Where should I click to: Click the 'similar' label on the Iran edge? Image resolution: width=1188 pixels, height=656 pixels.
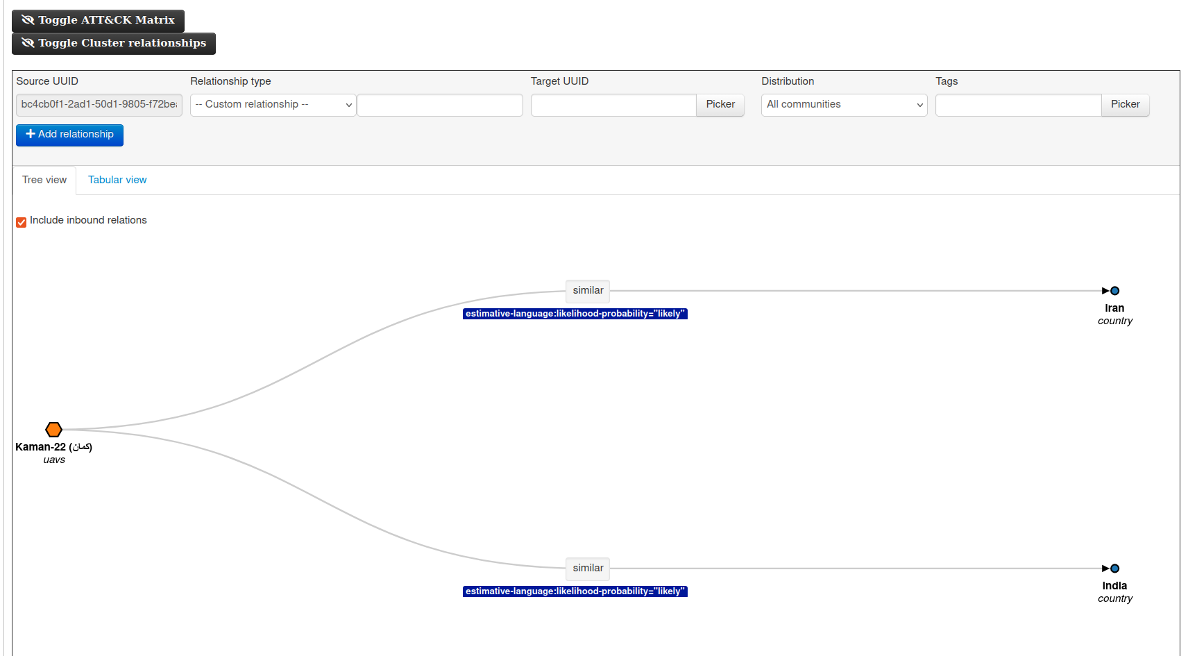587,290
